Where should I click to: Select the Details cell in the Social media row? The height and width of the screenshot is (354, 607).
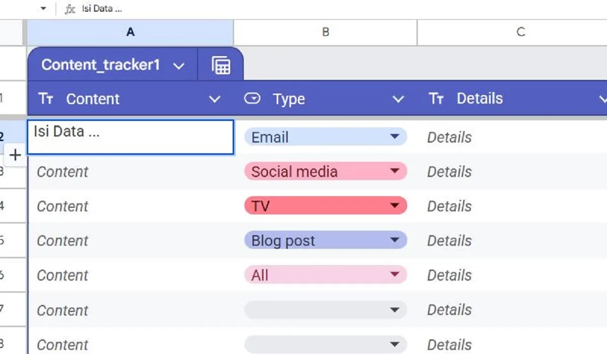(x=512, y=171)
